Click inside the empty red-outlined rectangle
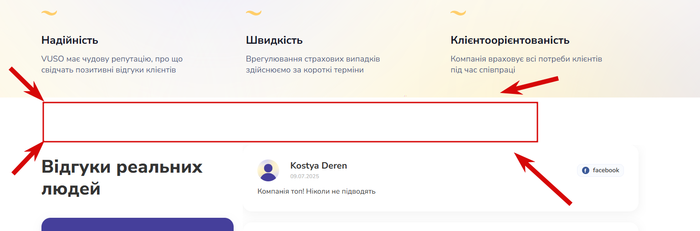Viewport: 700px width, 231px height. (291, 122)
